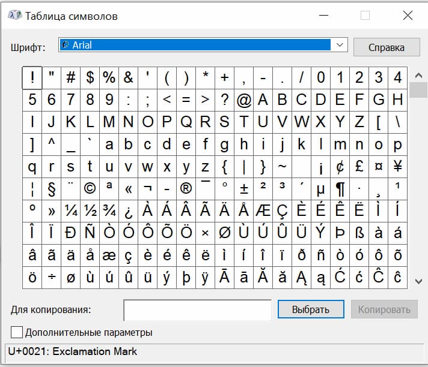Click the Для копирования text field
The height and width of the screenshot is (367, 428).
tap(197, 310)
